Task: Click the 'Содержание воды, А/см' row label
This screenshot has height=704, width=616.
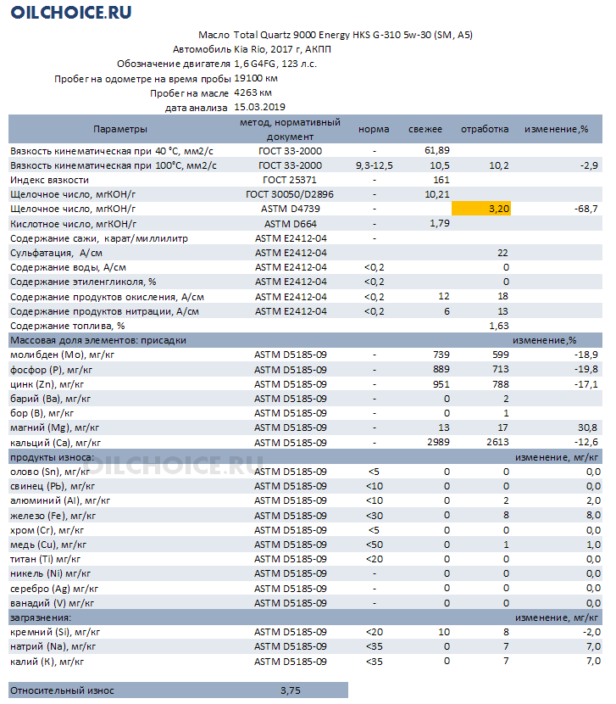Action: coord(68,267)
